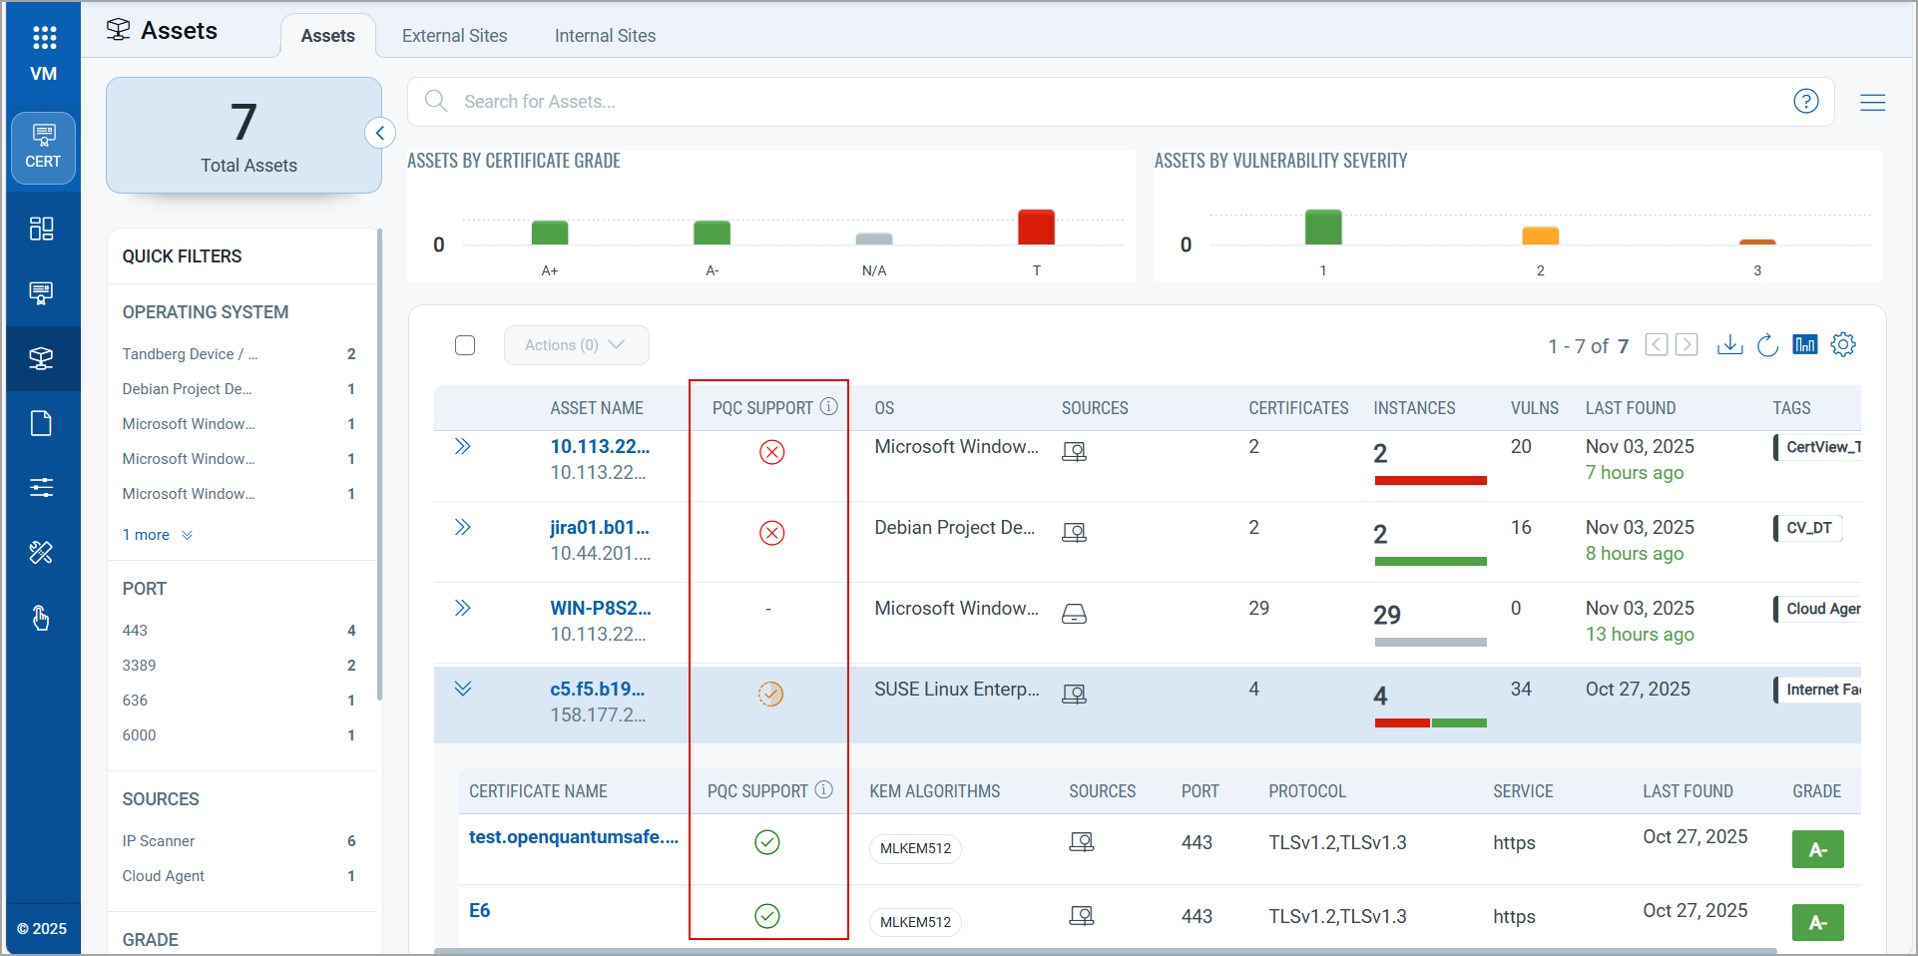Expand the 10.113.22 asset row
This screenshot has width=1918, height=956.
pos(463,446)
